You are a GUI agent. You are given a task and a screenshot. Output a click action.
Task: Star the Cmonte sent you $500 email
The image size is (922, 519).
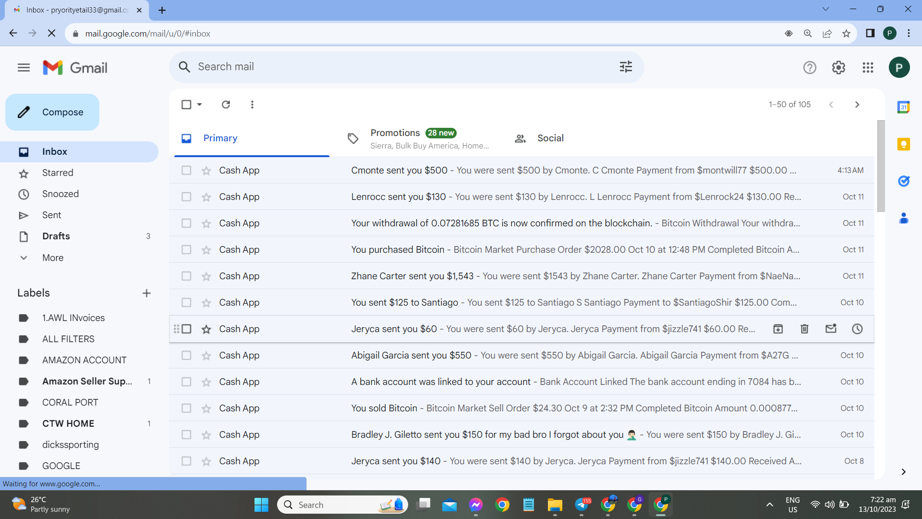pyautogui.click(x=206, y=171)
